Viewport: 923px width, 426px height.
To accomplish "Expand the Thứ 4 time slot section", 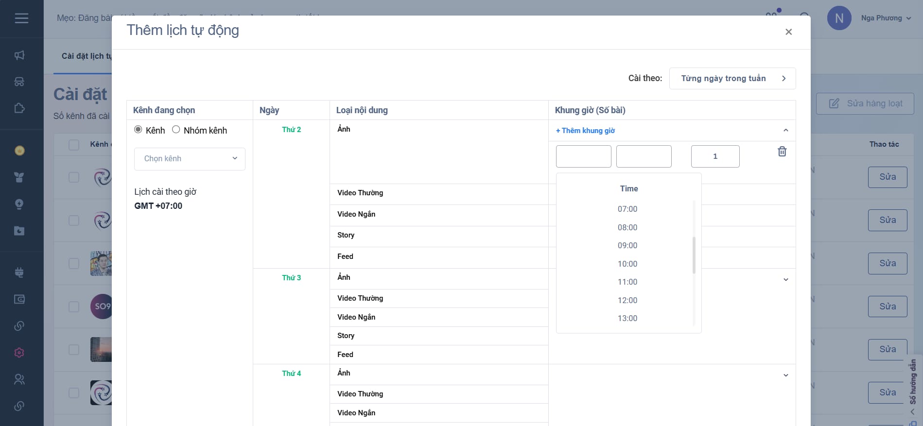I will pos(786,375).
